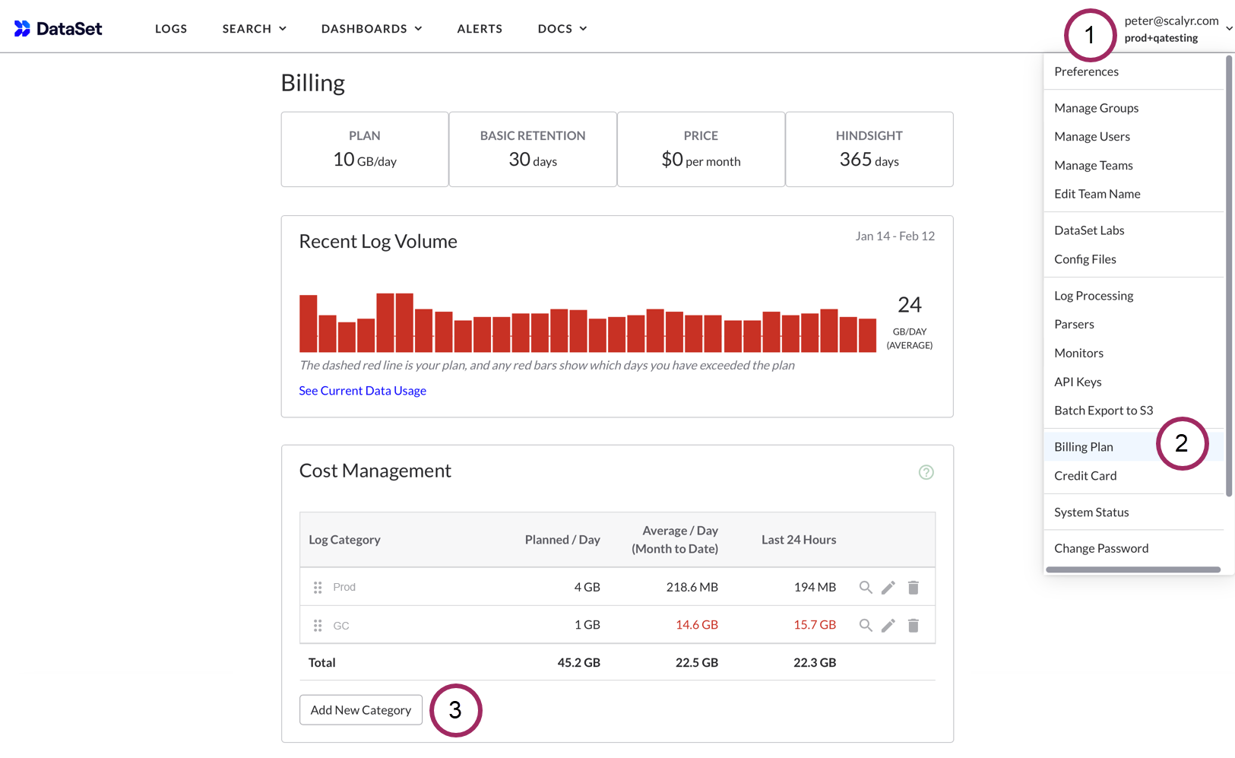Open the See Current Data Usage link

click(363, 391)
